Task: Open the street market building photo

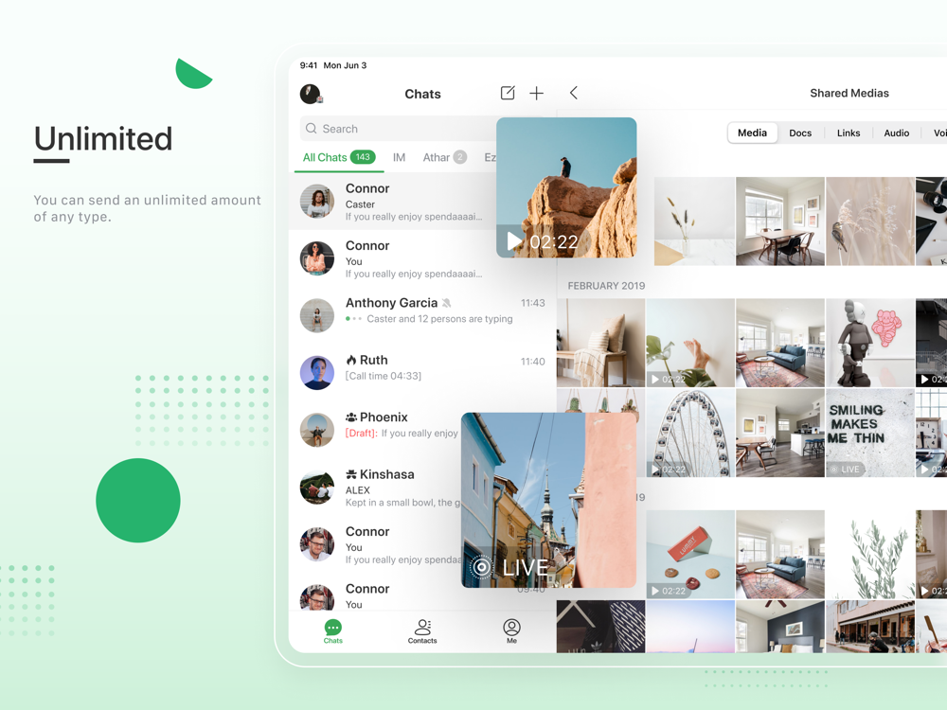Action: (x=869, y=626)
